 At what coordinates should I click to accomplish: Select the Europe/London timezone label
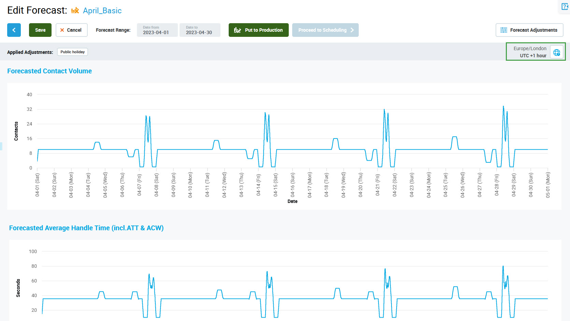point(530,48)
